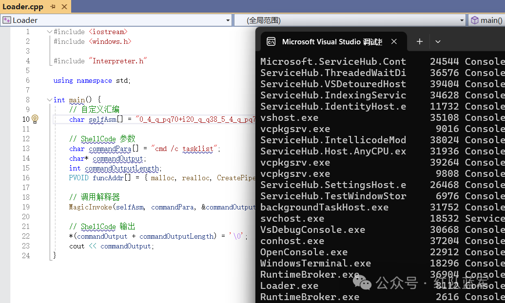
Task: Close the Loader.cpp tab
Action: [x=64, y=6]
